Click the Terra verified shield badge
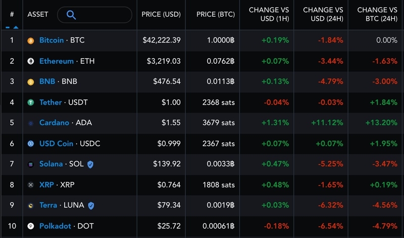The image size is (404, 238). 91,206
